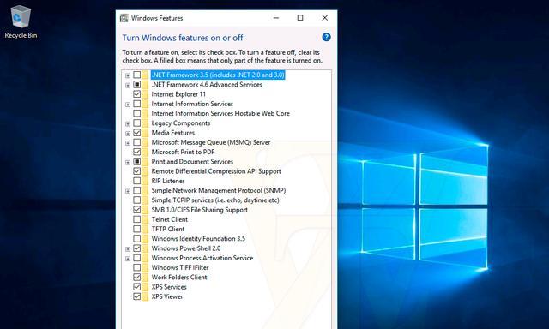Screen dimensions: 549x329
Task: Click the folder icon beside Telnet Client
Action: 145,219
